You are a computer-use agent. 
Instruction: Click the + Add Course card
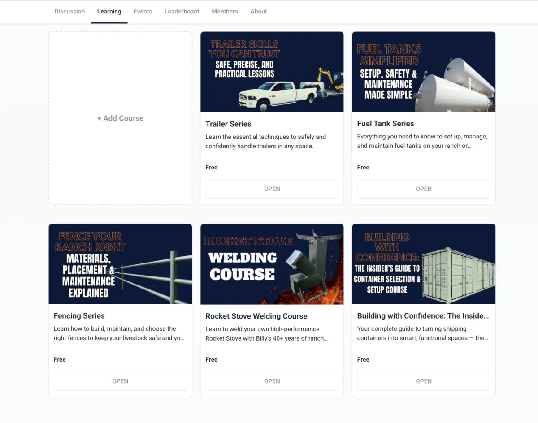tap(120, 118)
